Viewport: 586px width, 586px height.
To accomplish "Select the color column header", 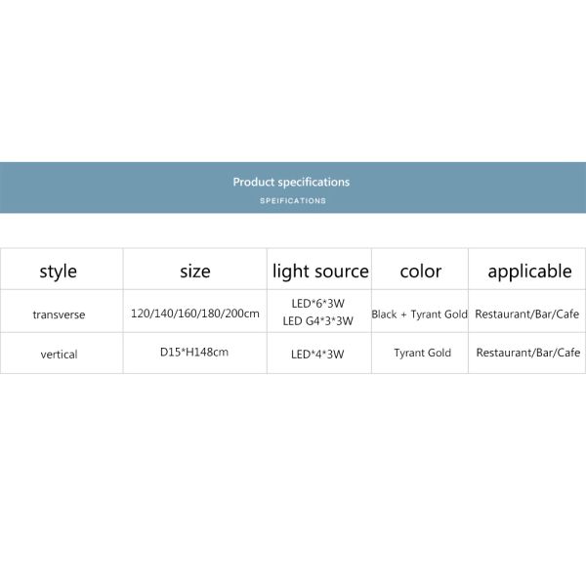I will pos(421,271).
